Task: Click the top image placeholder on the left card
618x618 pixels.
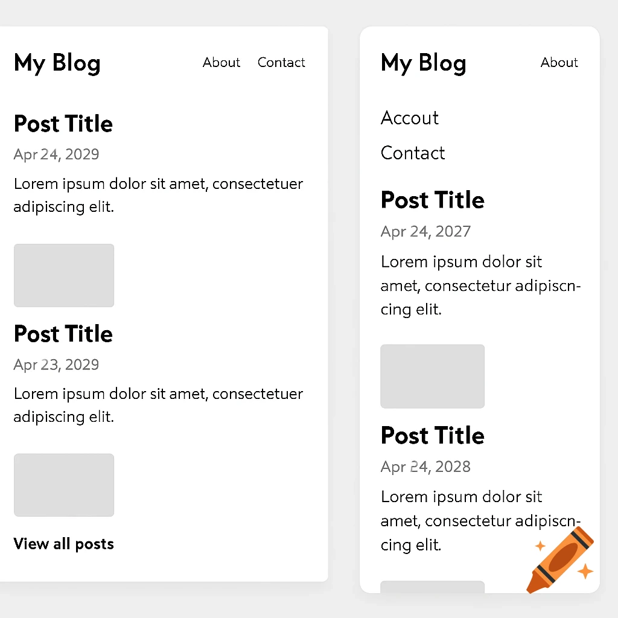Action: (x=64, y=275)
